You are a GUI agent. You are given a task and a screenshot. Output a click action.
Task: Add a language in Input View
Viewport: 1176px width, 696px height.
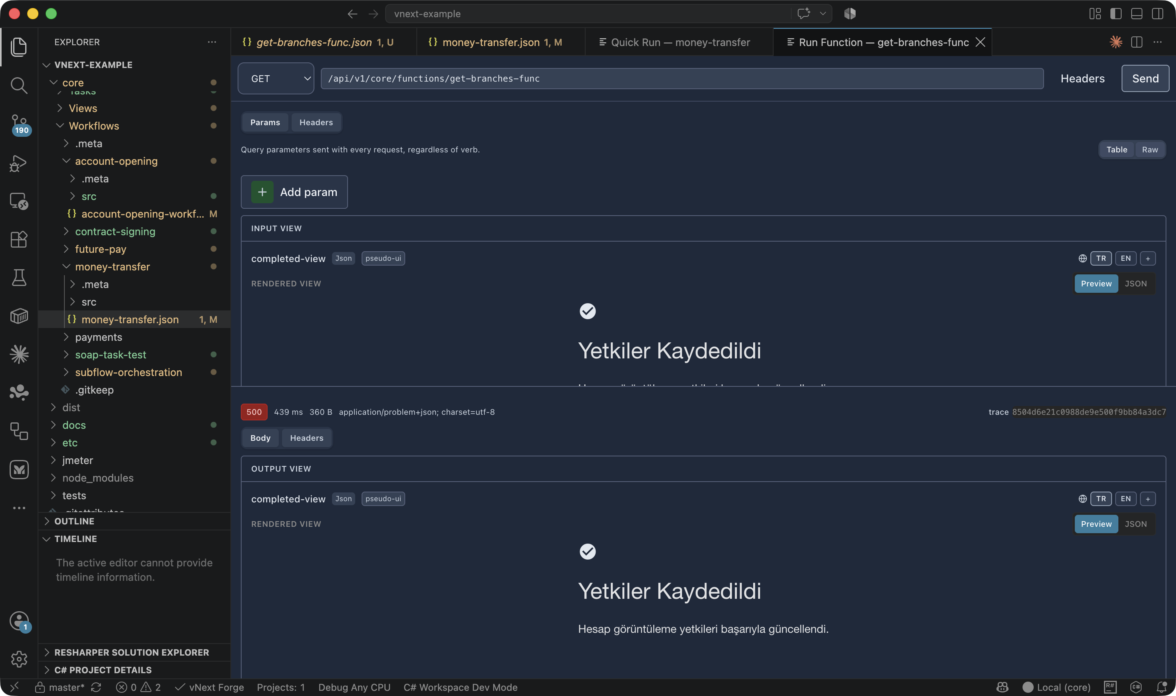1147,258
